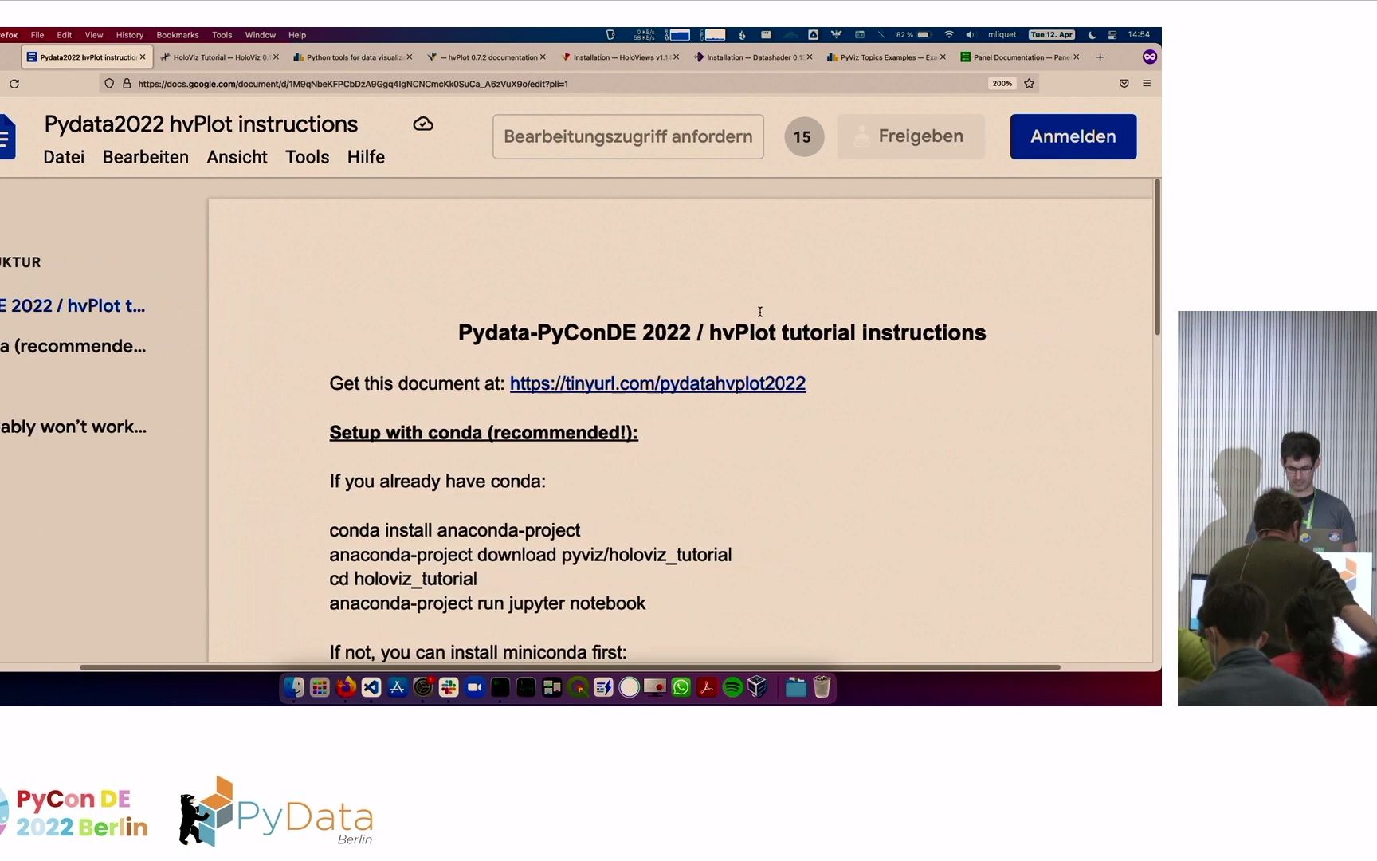Jump to outline item ably won't work...
Image resolution: width=1377 pixels, height=861 pixels.
(x=73, y=427)
